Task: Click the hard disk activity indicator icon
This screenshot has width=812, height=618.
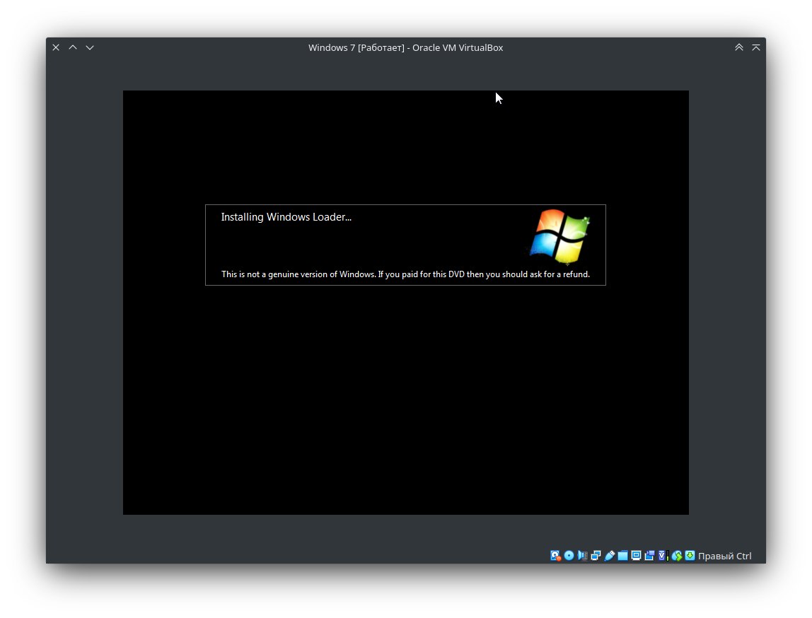Action: point(555,556)
